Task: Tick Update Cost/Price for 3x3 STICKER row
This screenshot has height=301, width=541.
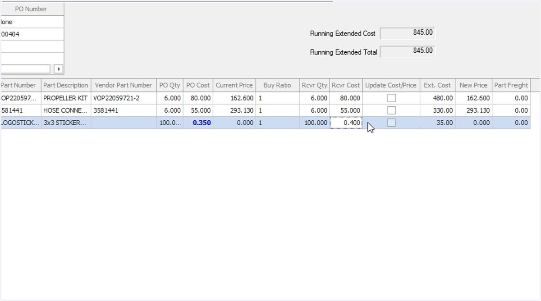Action: pyautogui.click(x=391, y=123)
